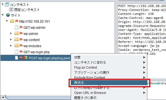
Task: Select the サイト tree item
Action: pos(16,15)
